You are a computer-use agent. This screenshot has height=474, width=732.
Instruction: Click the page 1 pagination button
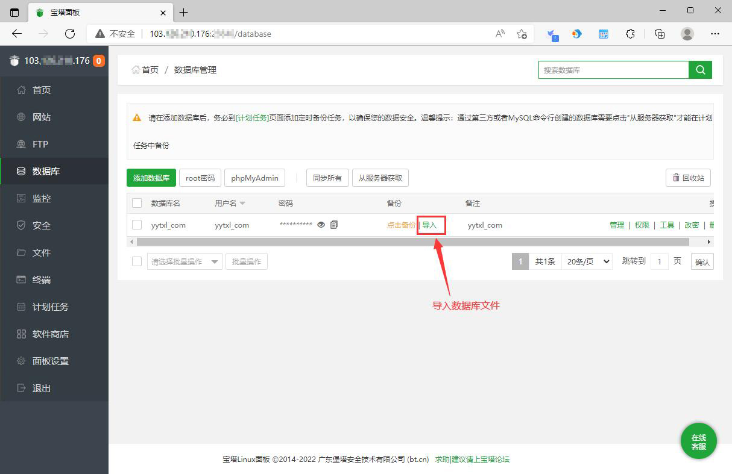click(x=520, y=261)
